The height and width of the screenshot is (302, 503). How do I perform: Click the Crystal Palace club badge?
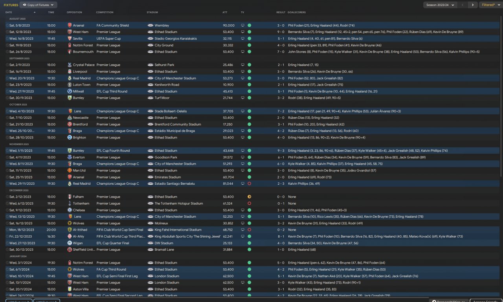click(x=70, y=65)
